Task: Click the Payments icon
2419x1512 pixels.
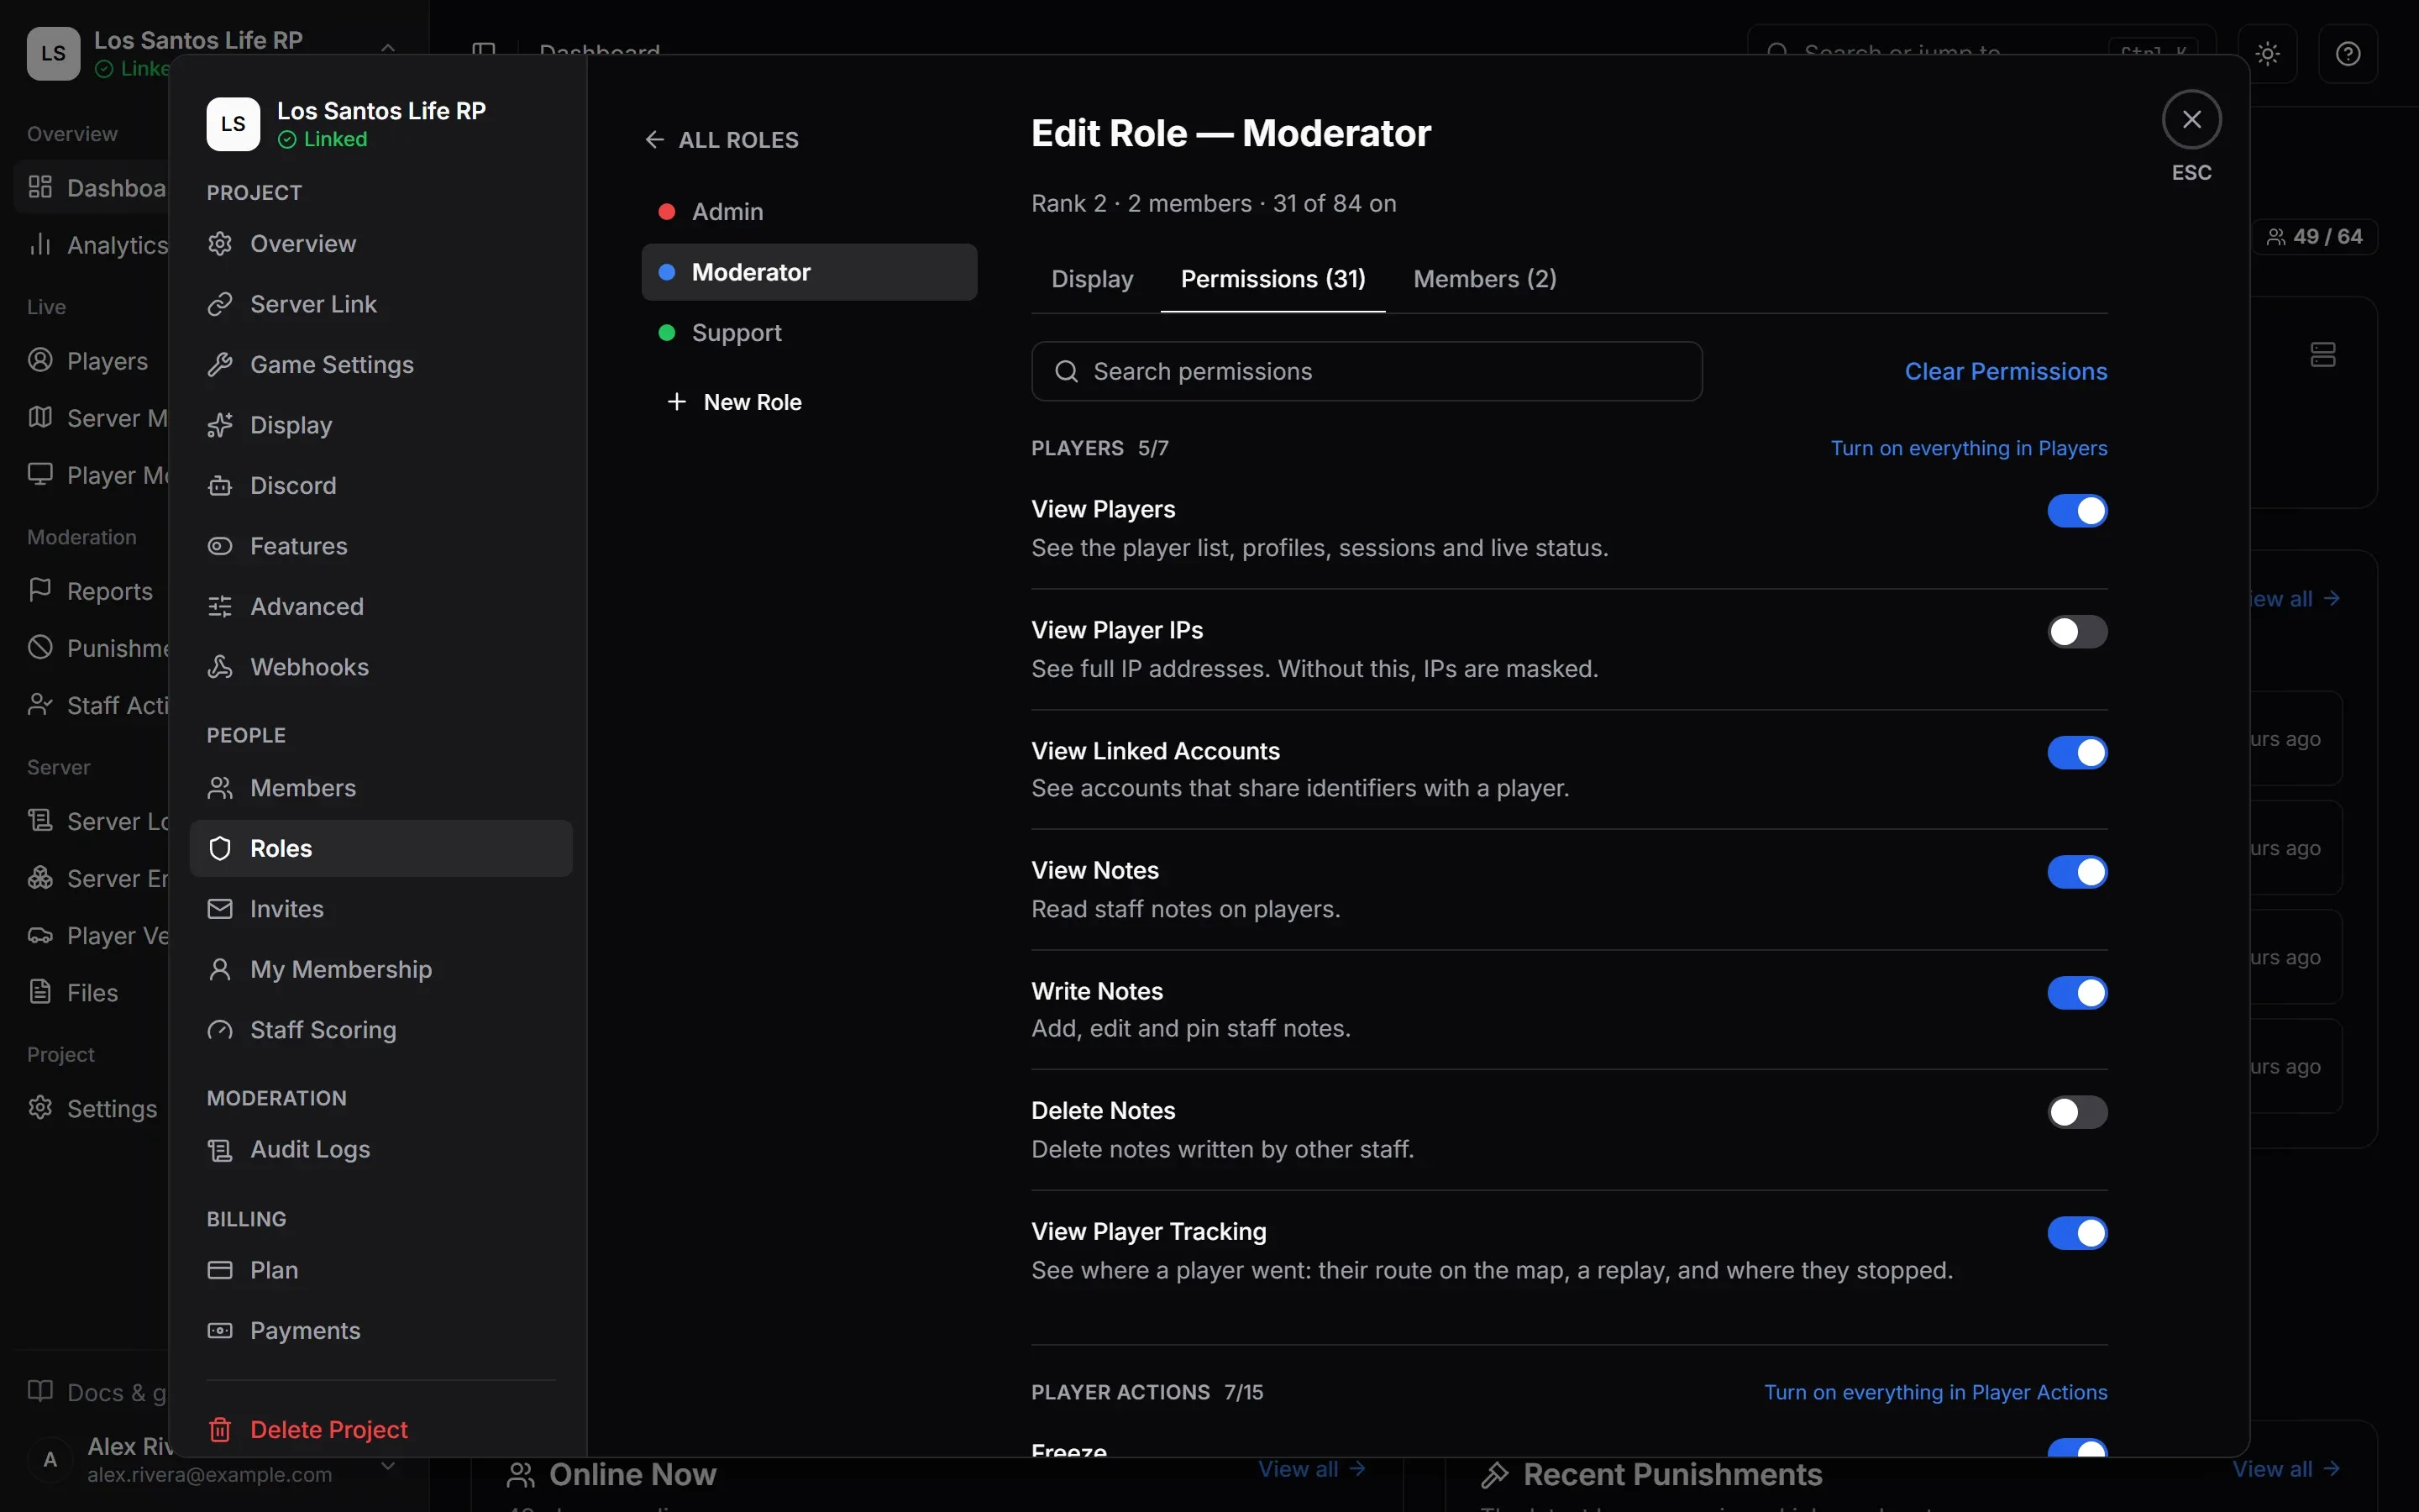Action: pos(220,1331)
